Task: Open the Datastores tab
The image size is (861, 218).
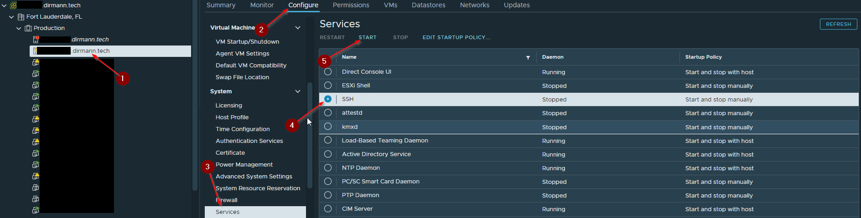Action: [429, 5]
